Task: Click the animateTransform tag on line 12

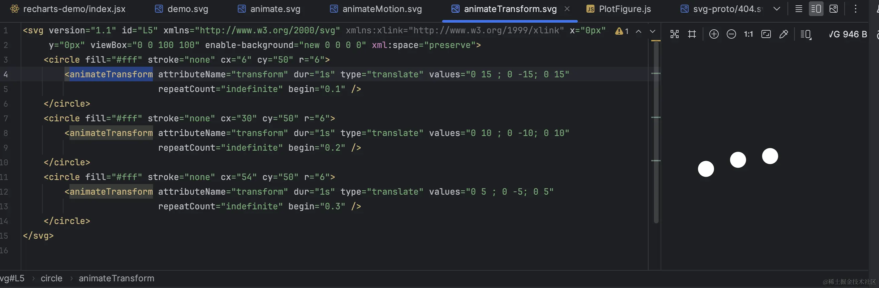Action: click(111, 191)
